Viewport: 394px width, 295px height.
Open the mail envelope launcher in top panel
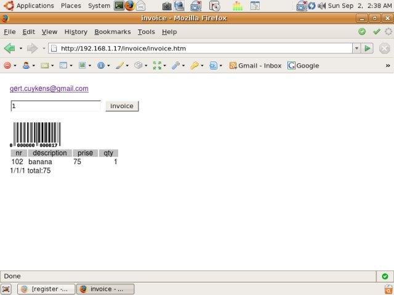point(140,6)
